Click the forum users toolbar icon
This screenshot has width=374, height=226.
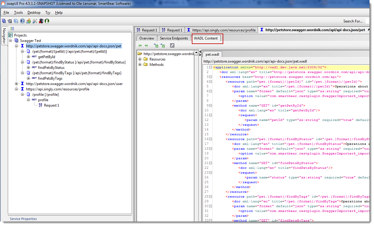[28, 21]
